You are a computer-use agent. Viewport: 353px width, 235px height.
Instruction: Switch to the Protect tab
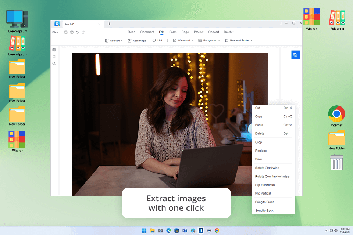[x=199, y=32]
